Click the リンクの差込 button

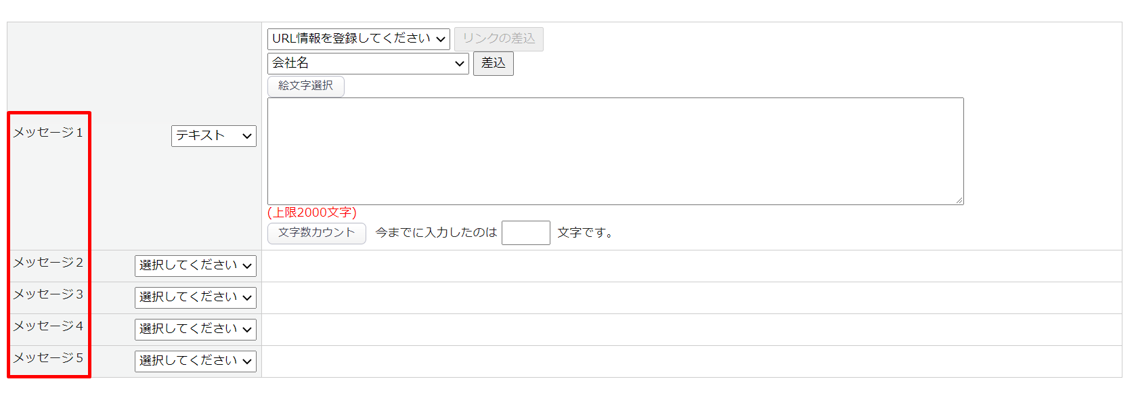[498, 39]
